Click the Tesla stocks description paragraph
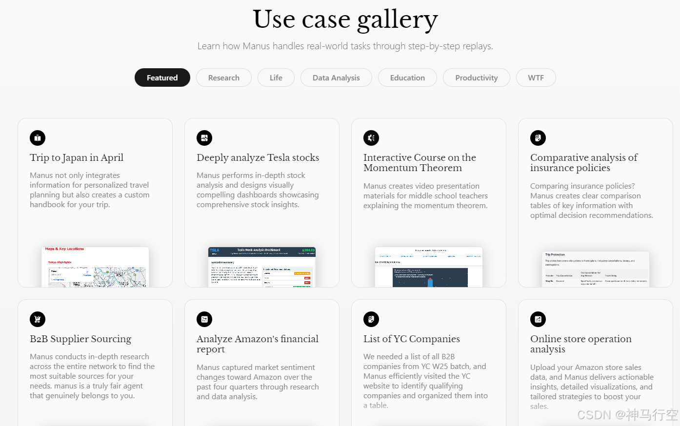Viewport: 680px width, 426px height. pos(258,190)
